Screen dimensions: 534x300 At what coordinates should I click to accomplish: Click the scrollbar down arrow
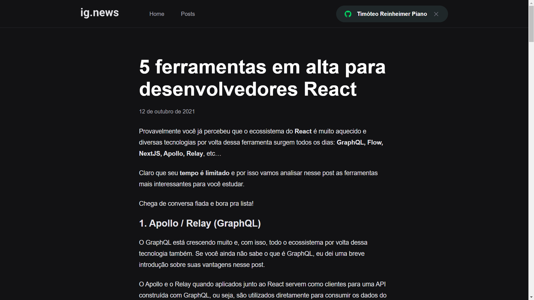tap(531, 297)
